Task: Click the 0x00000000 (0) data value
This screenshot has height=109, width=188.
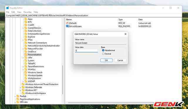Action: (x=145, y=26)
